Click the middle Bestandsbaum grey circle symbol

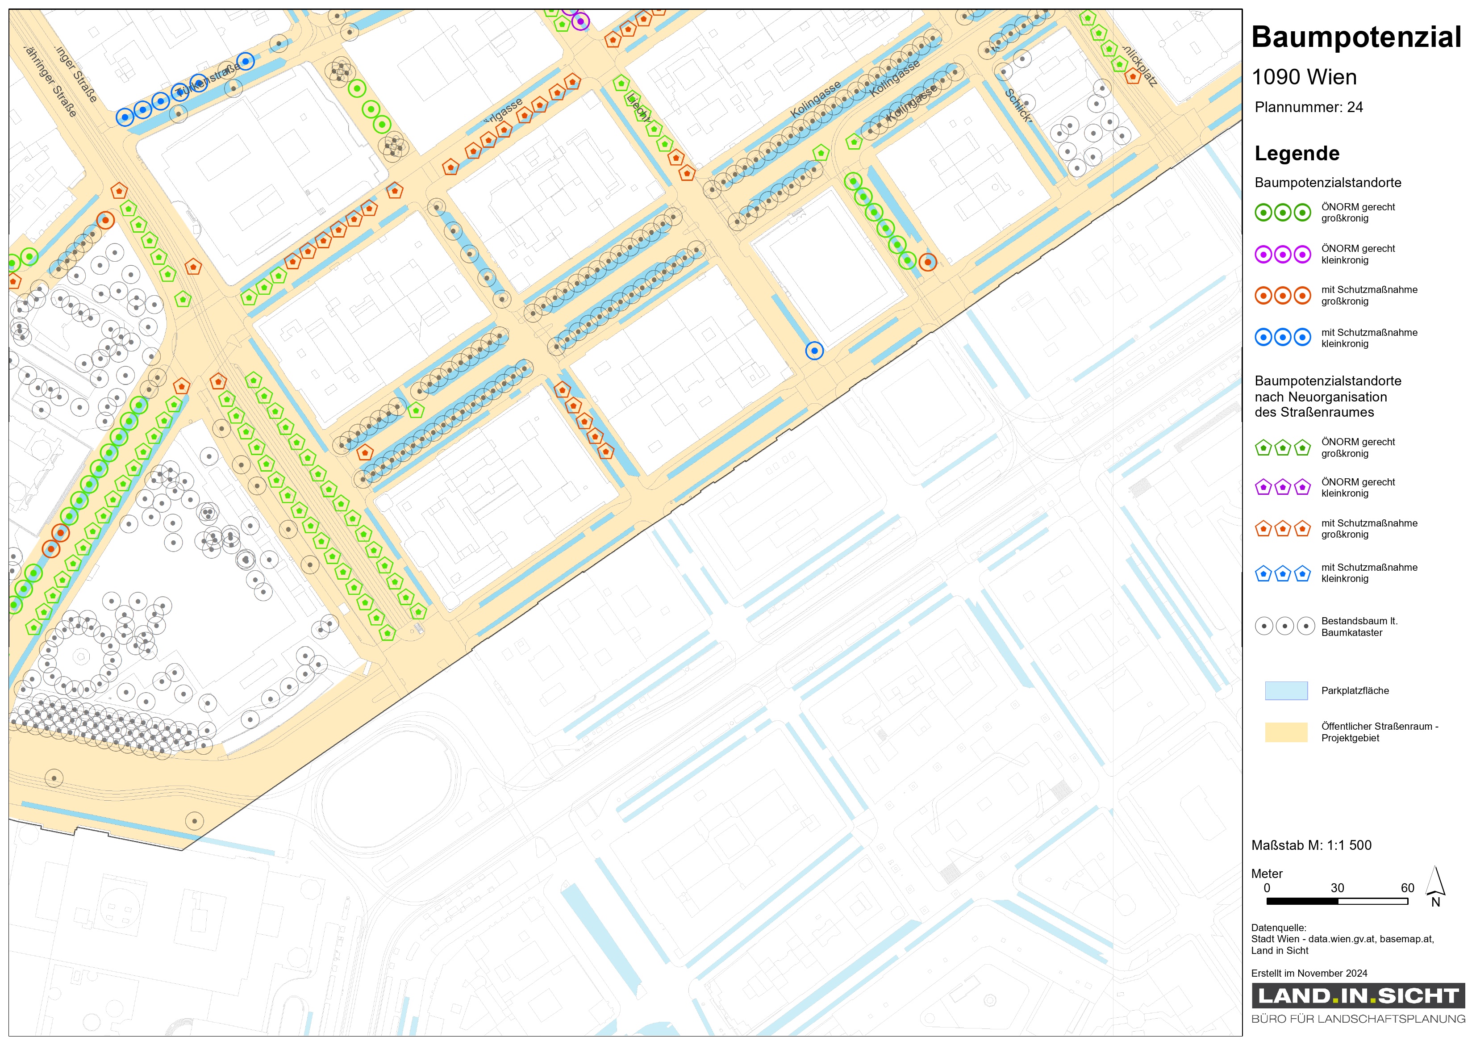click(x=1284, y=626)
